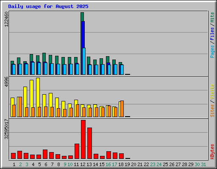Click the blue 'Files' legend label

212,33
